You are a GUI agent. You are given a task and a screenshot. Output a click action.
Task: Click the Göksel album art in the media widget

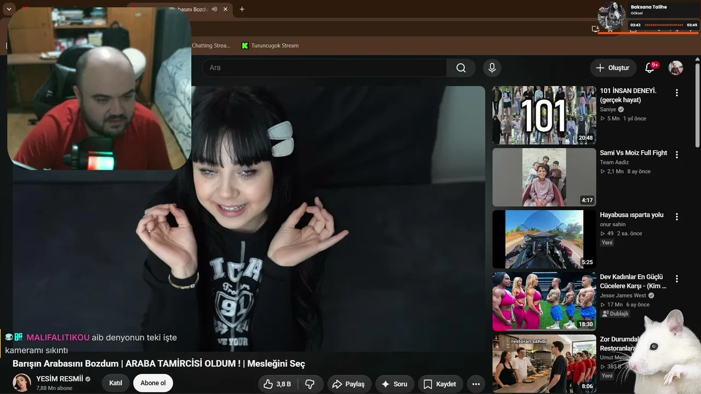[x=612, y=16]
